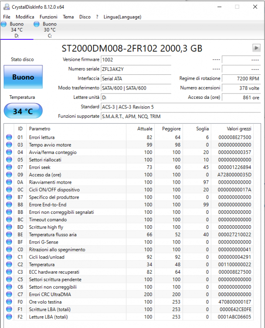The image size is (265, 328).
Task: Click status orb for Tempo avvio motore
Action: coord(9,145)
